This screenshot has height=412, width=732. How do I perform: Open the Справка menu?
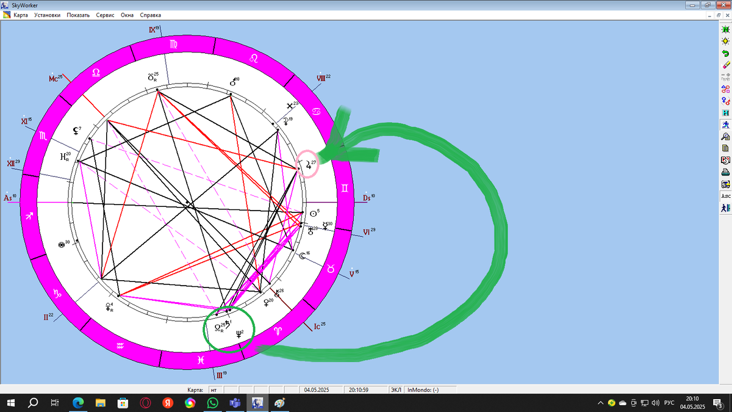[x=151, y=15]
